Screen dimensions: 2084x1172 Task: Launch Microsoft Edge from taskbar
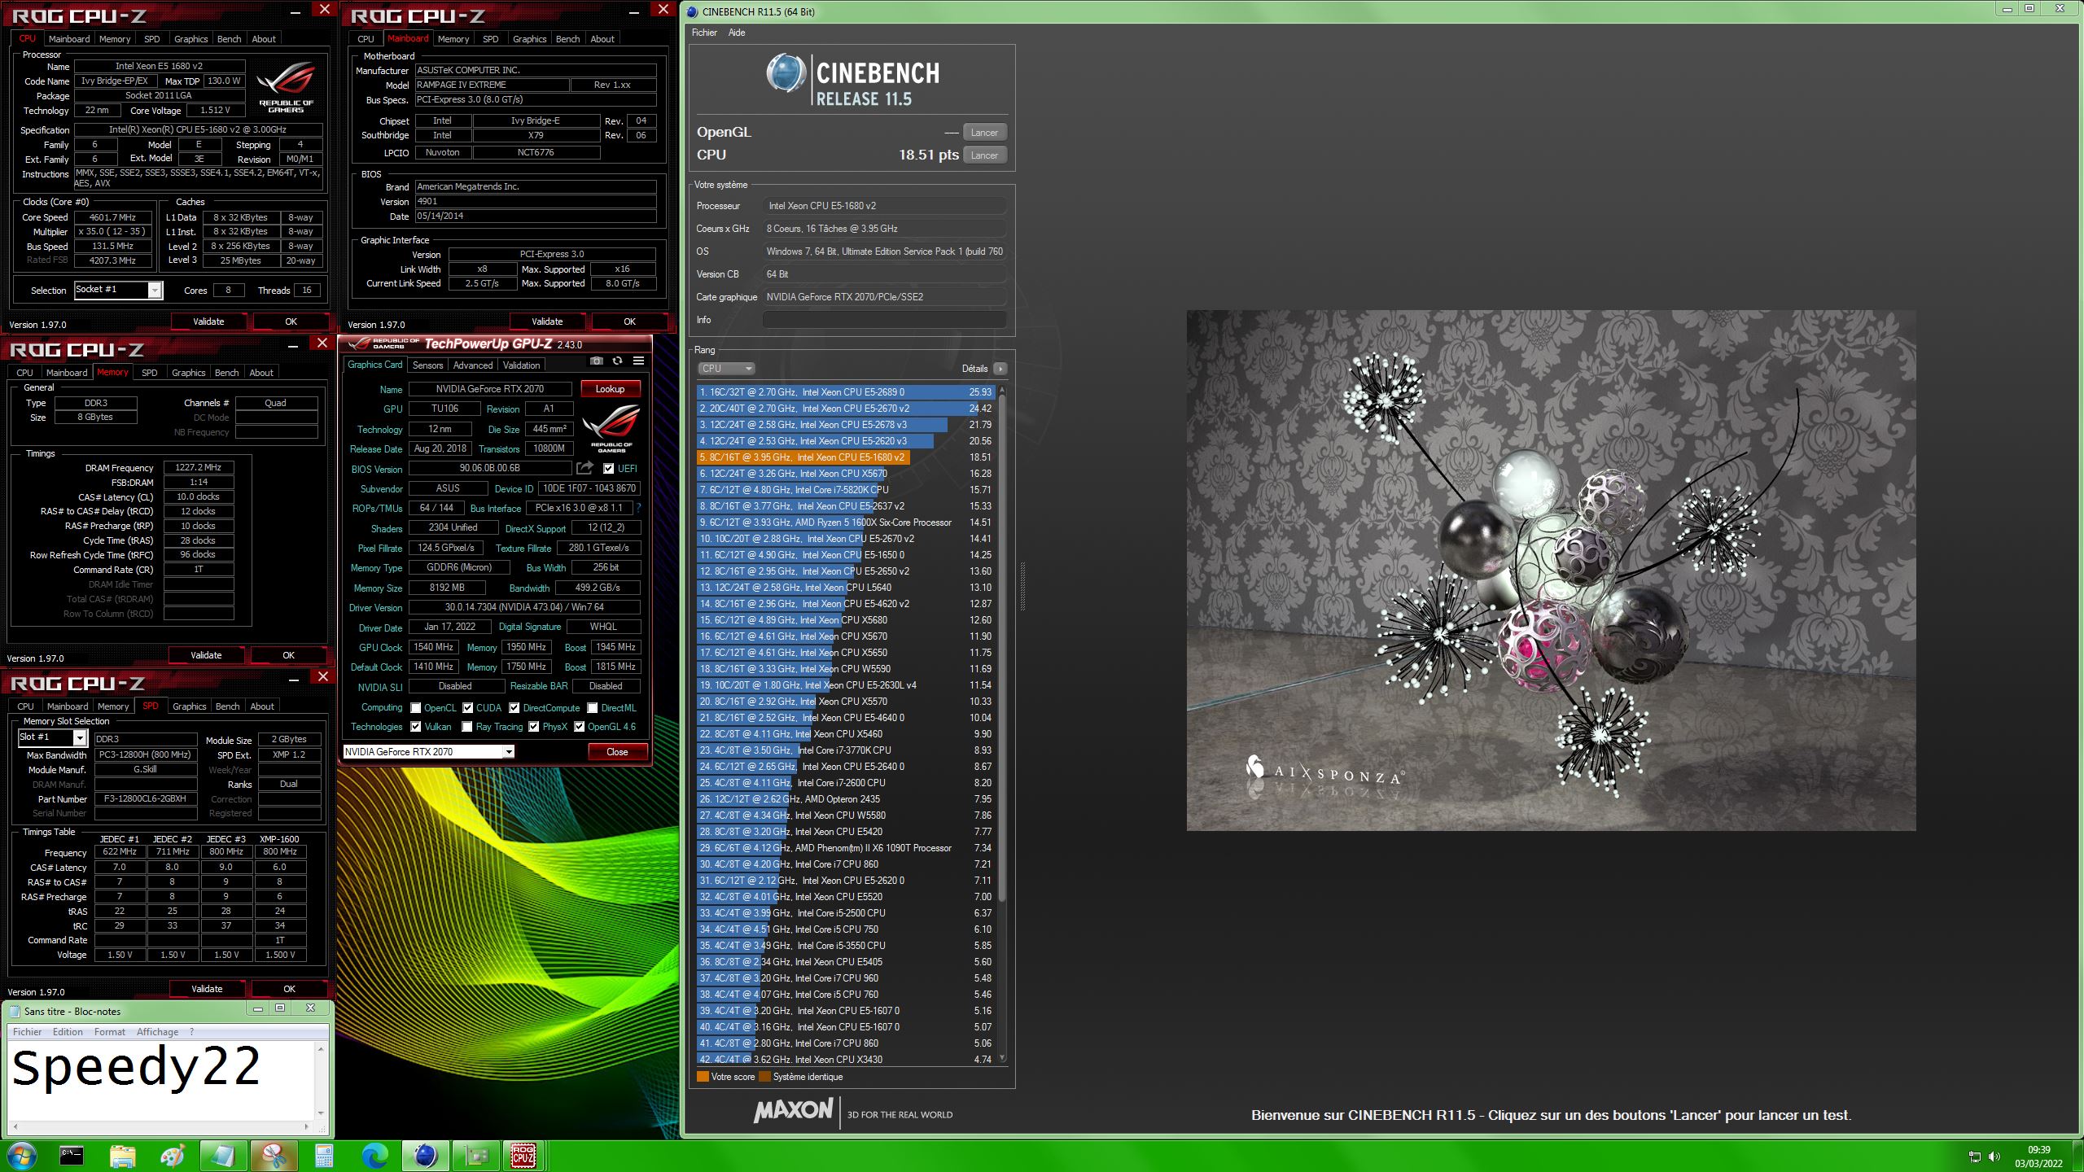coord(375,1155)
